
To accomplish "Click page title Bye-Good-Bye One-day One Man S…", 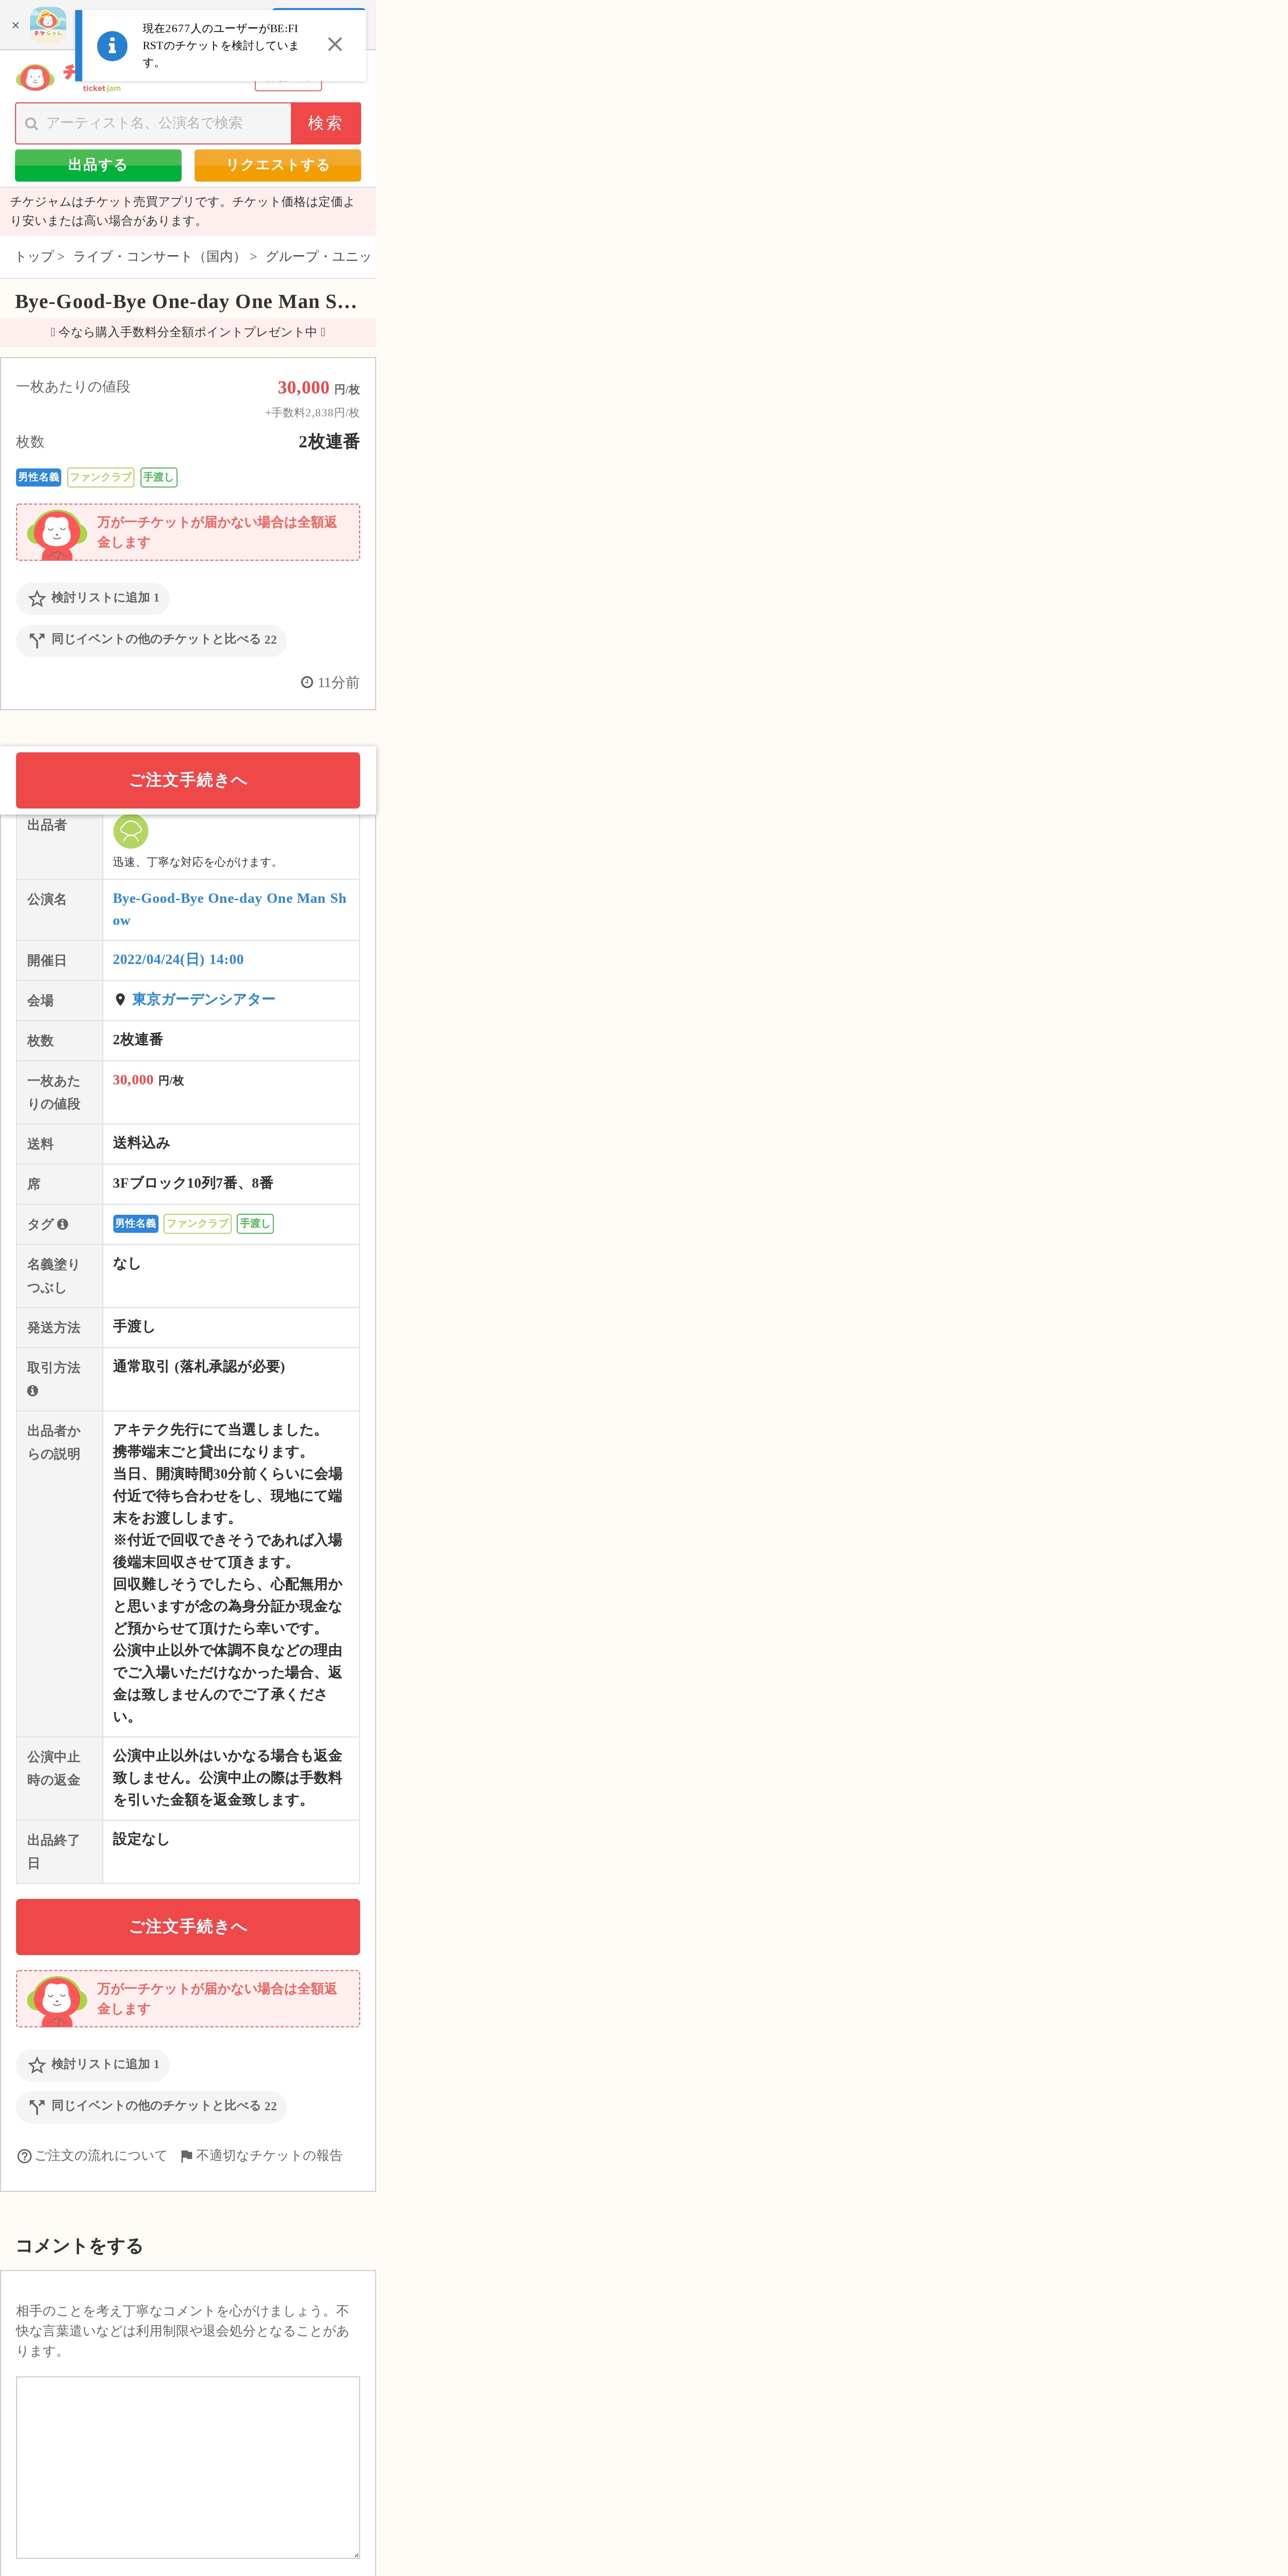I will [x=186, y=302].
